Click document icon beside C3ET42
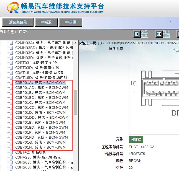This screenshot has width=179, height=171. click(x=11, y=152)
